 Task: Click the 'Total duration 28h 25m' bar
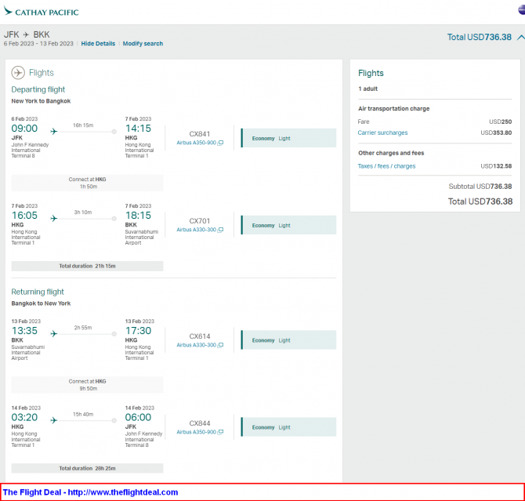tap(88, 469)
